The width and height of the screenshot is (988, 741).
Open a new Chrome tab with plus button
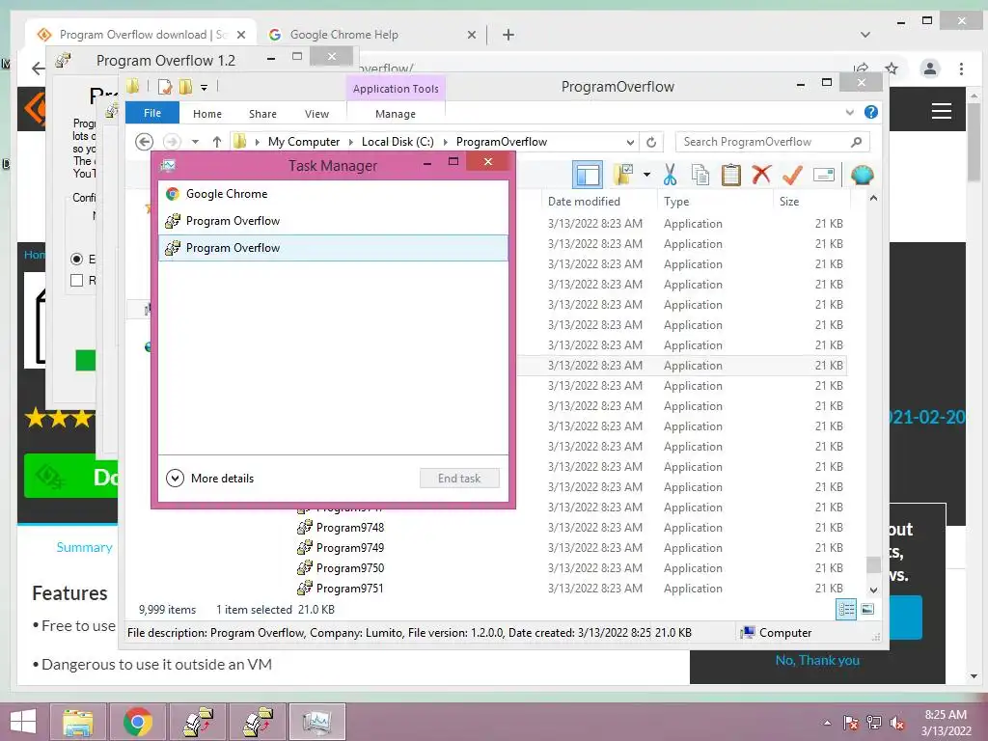pyautogui.click(x=508, y=35)
